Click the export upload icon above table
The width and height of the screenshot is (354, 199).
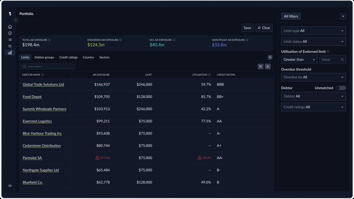click(268, 67)
